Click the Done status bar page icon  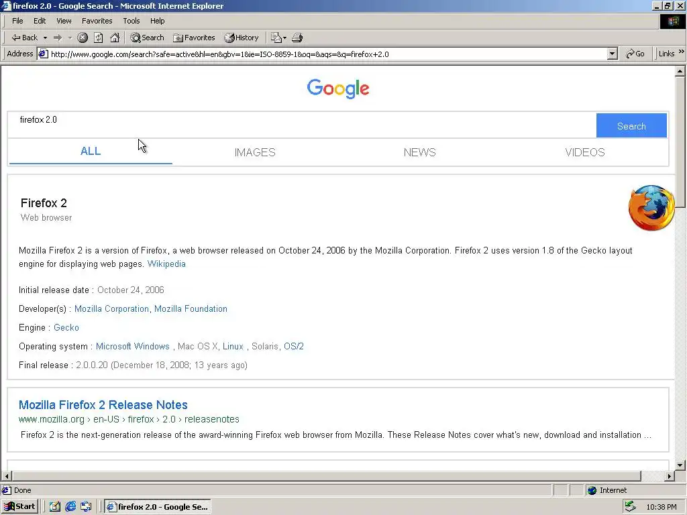point(7,490)
